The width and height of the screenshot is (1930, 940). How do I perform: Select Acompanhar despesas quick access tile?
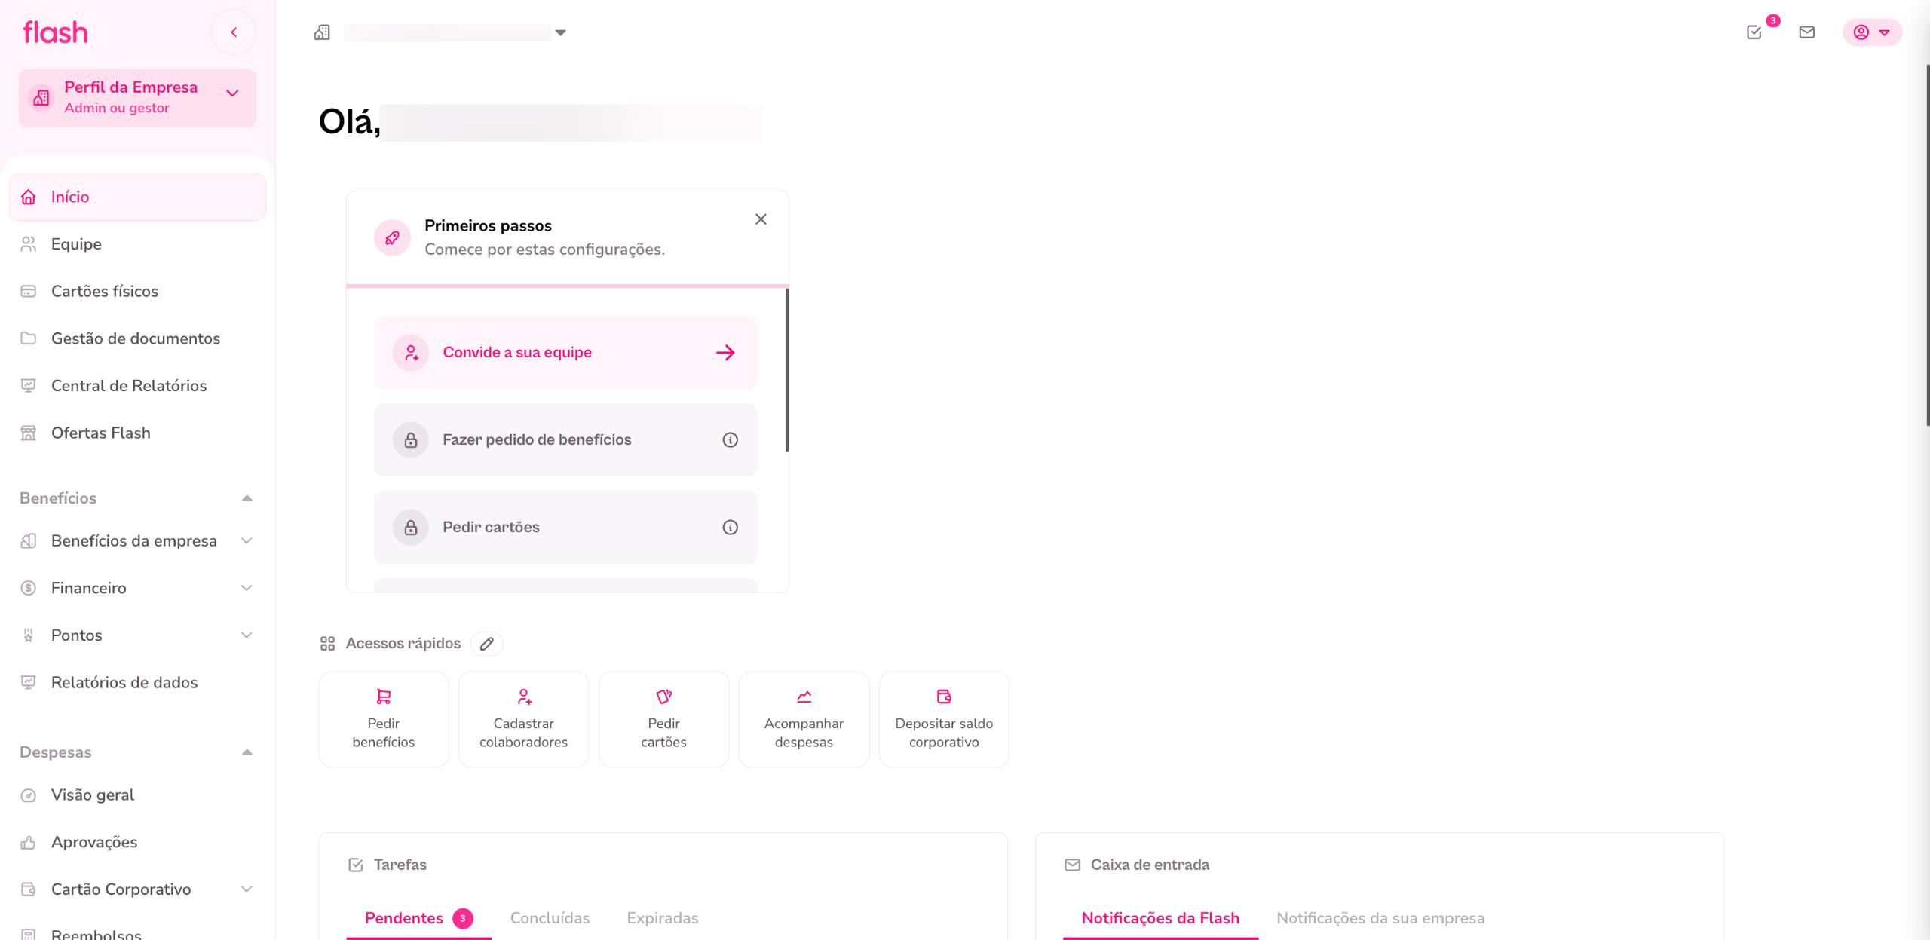click(x=804, y=719)
